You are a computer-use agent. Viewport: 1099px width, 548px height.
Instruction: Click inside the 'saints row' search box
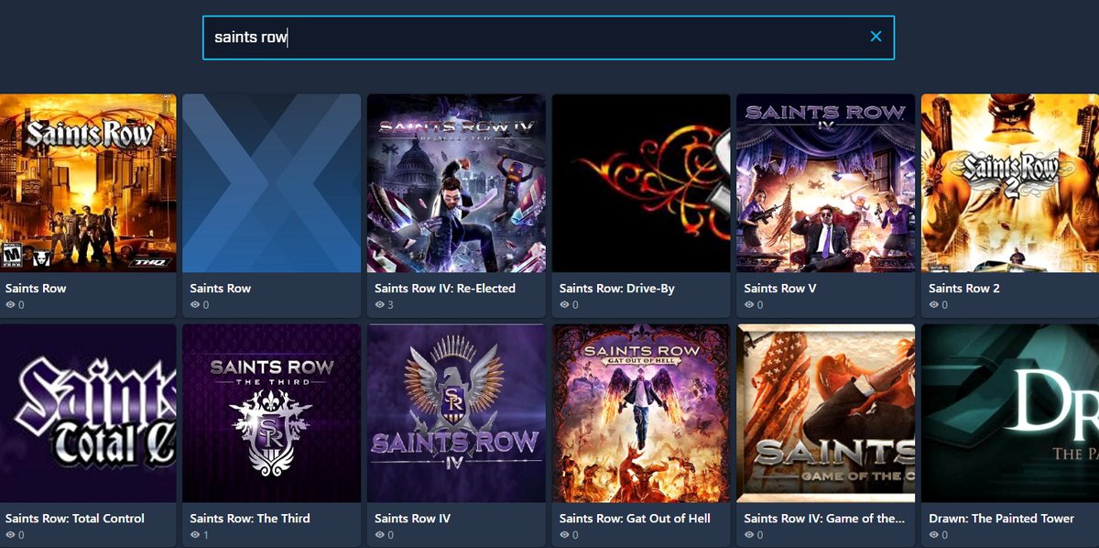coord(531,38)
